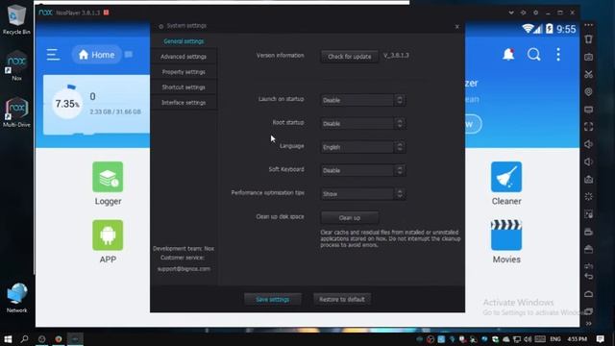Launch the APP android icon
Screen dimensions: 615x346
[x=108, y=235]
